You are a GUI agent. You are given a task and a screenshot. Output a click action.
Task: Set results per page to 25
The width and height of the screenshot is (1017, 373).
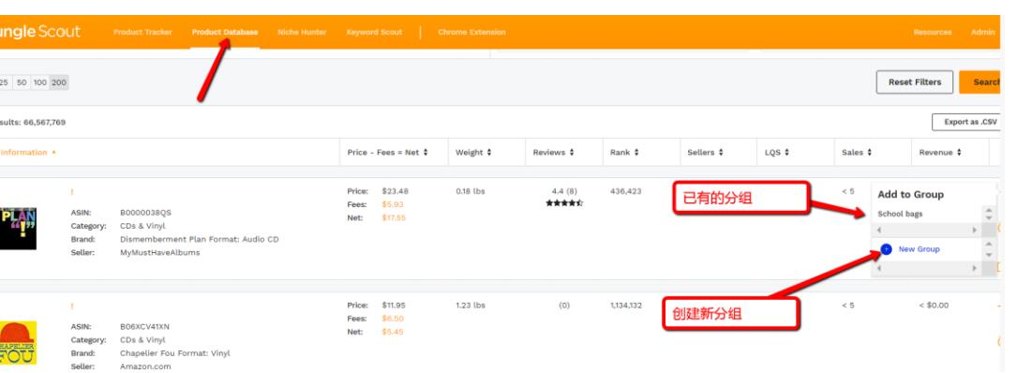pyautogui.click(x=5, y=82)
